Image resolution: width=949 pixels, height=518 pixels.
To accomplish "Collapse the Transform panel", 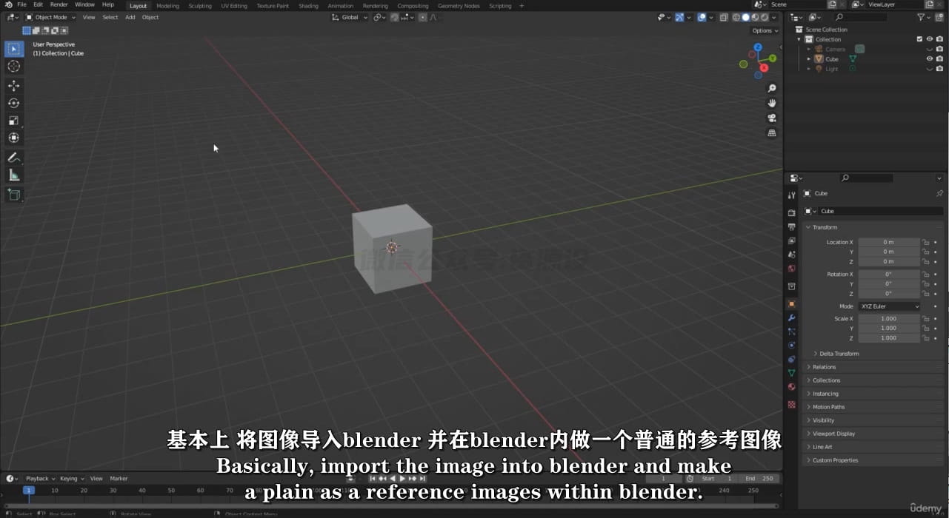I will [823, 227].
